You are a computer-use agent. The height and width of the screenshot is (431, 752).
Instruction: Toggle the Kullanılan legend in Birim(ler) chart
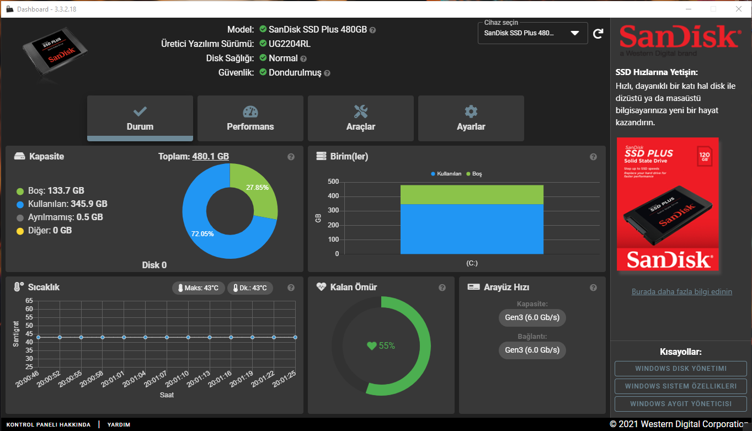click(446, 174)
